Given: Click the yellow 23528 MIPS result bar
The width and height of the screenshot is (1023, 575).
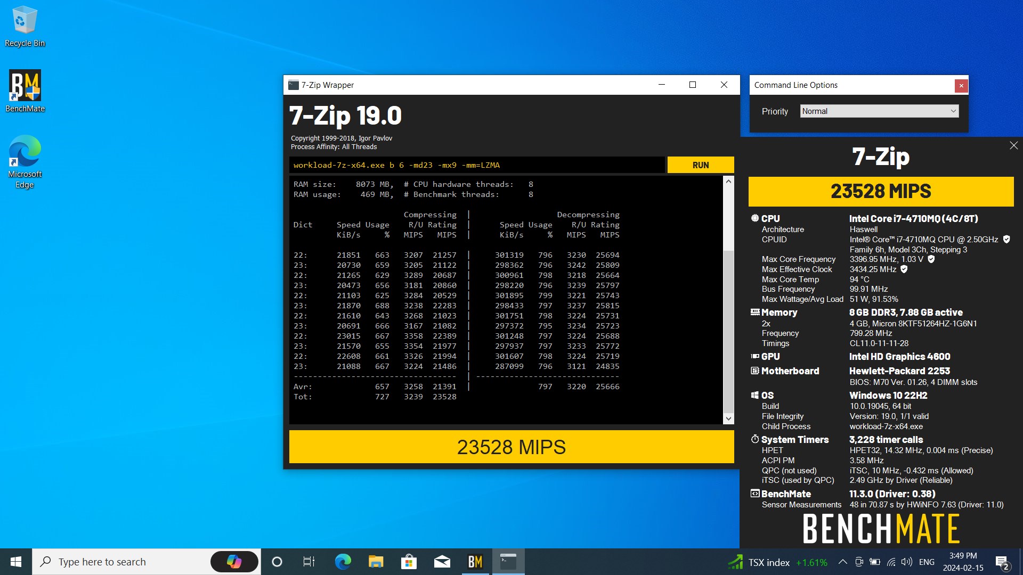Looking at the screenshot, I should (x=511, y=447).
